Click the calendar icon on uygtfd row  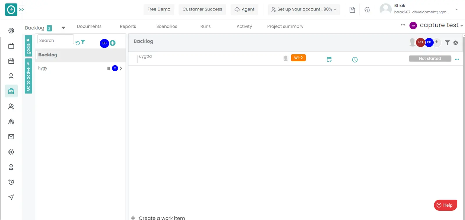coord(329,60)
